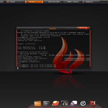Click the 'pacman -S scrot' command line
The image size is (108, 108).
[x=33, y=37]
